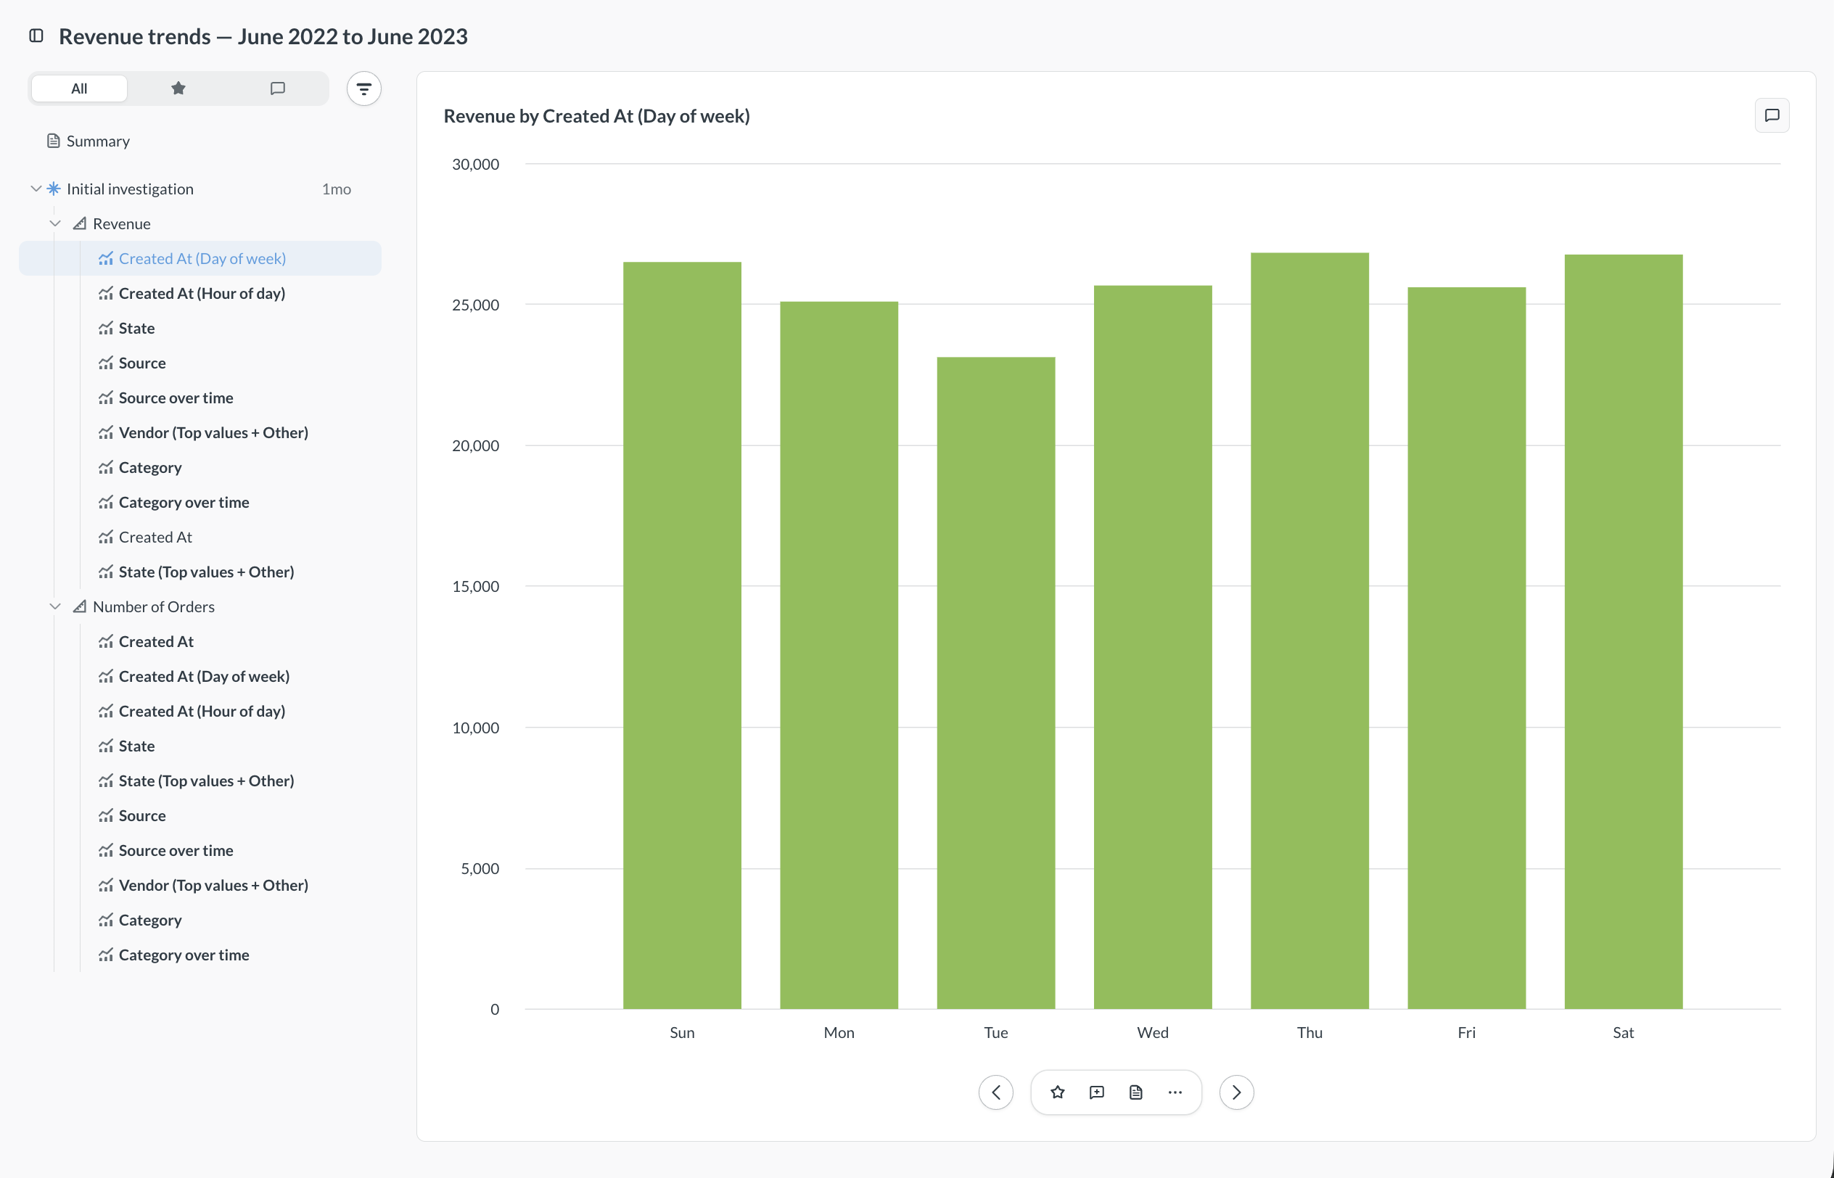This screenshot has height=1178, width=1834.
Task: Switch to the starred items tab
Action: point(178,88)
